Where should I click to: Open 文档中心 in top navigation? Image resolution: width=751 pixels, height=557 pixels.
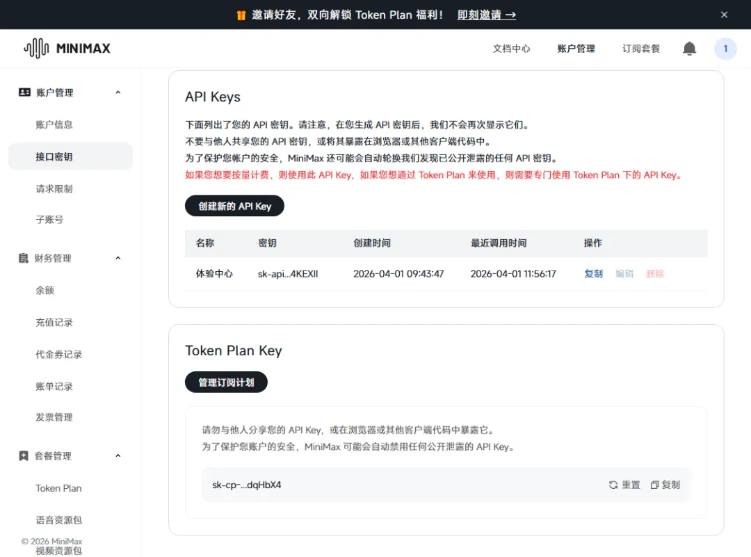pos(512,49)
